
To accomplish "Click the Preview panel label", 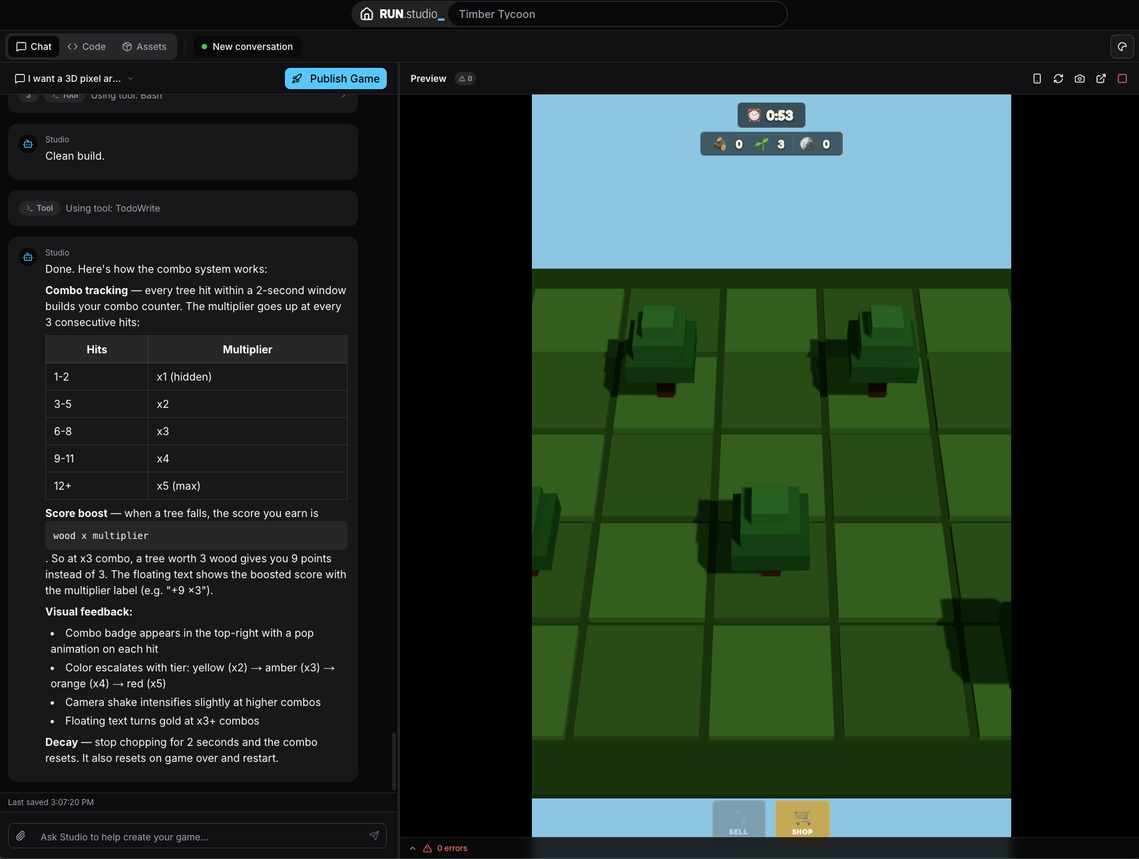I will coord(428,79).
